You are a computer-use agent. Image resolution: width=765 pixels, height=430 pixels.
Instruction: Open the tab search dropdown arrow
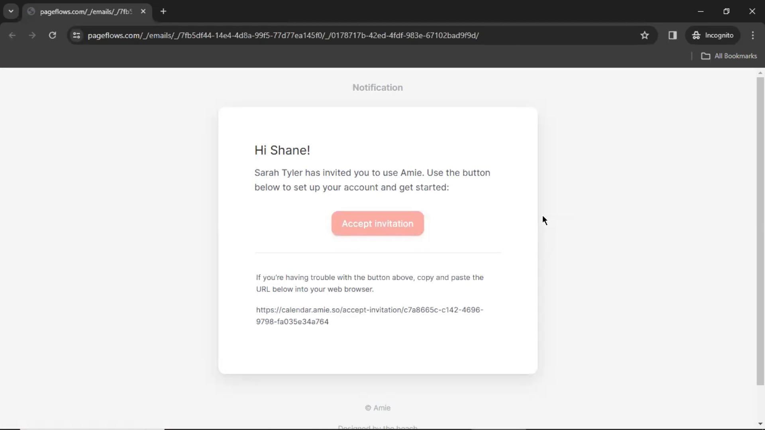click(11, 11)
